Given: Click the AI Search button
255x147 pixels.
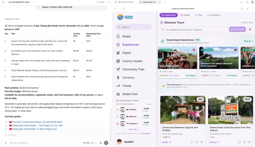Looking at the screenshot, I should click(x=237, y=29).
